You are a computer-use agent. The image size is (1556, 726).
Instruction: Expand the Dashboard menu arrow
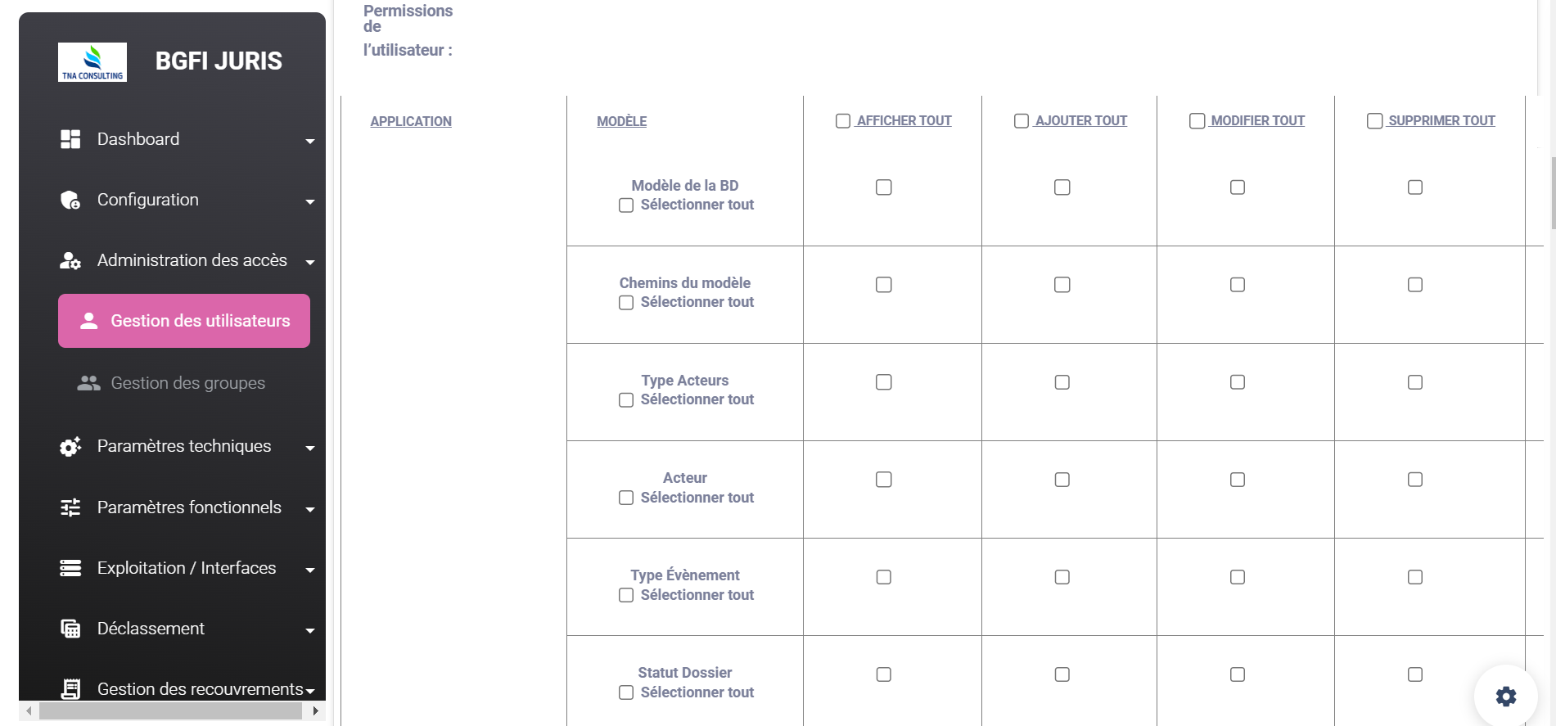click(x=310, y=141)
